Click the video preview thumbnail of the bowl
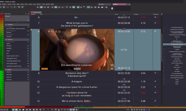186x111 pixels. 77,50
